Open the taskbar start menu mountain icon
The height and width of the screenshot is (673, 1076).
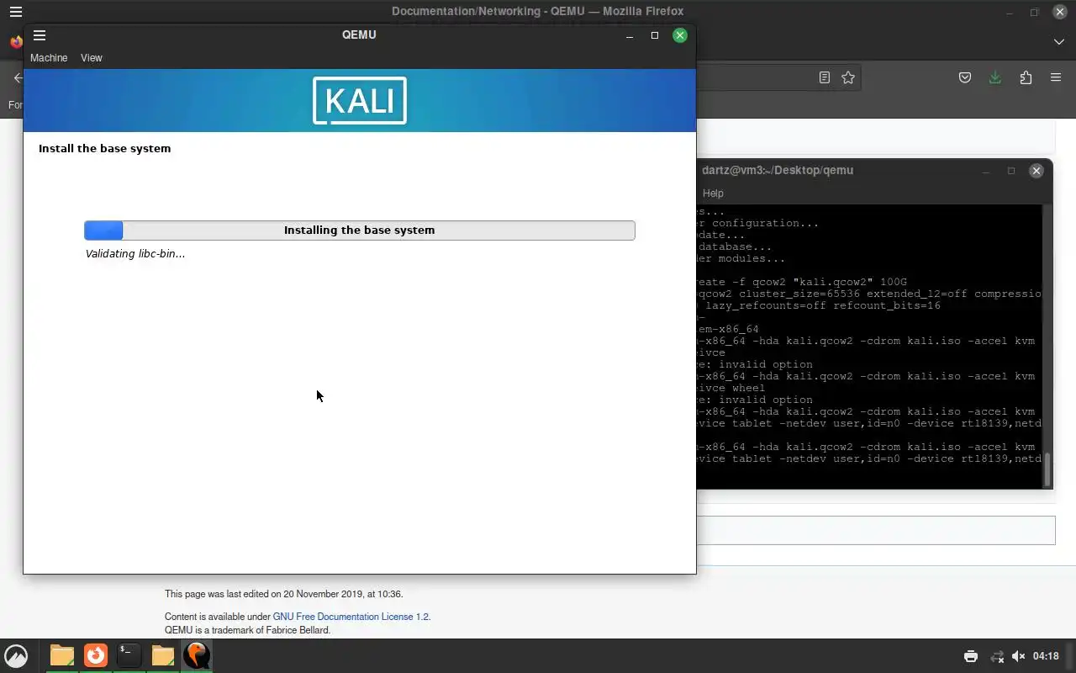click(x=16, y=655)
